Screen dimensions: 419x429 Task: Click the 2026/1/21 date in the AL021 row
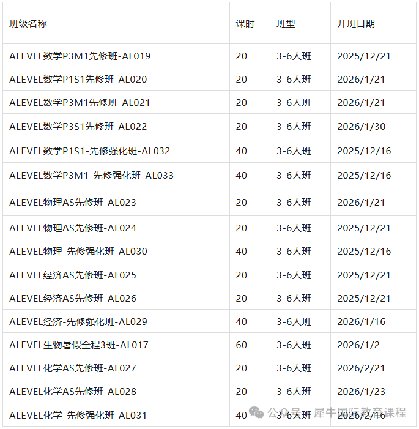(361, 103)
